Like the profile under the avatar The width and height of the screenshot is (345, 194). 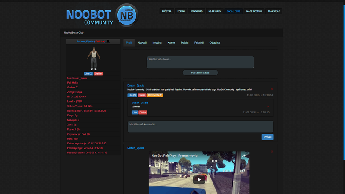point(88,74)
